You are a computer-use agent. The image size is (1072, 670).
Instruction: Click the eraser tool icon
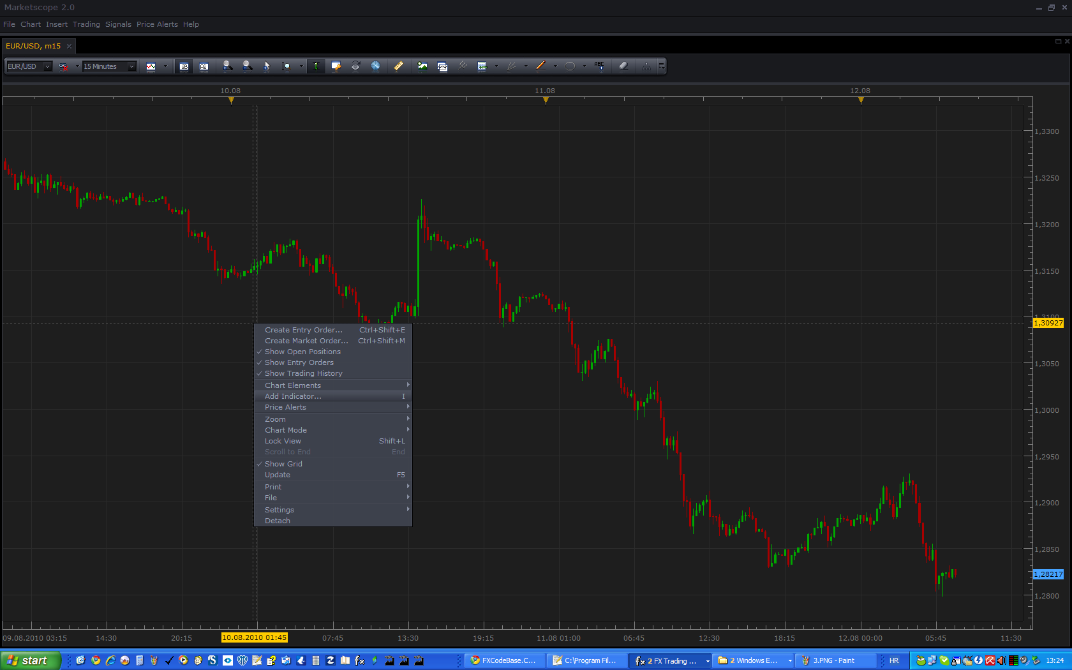pyautogui.click(x=623, y=66)
